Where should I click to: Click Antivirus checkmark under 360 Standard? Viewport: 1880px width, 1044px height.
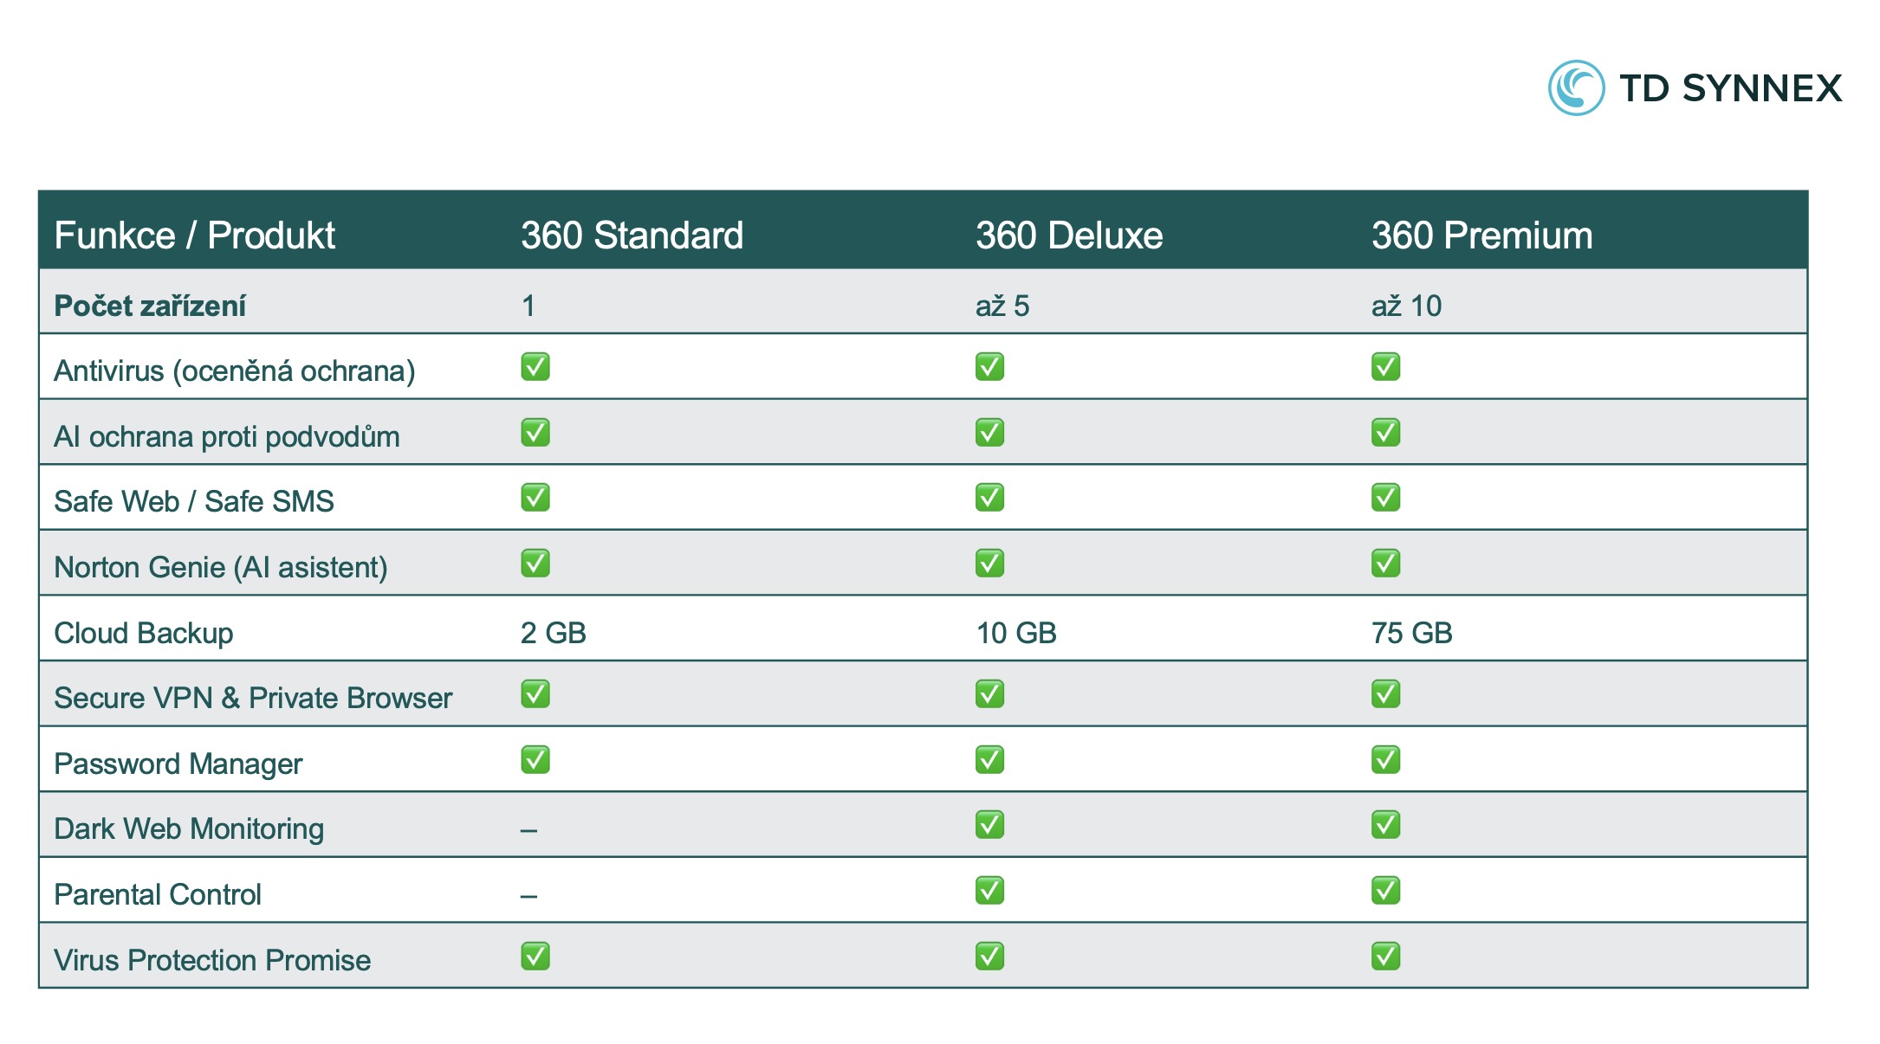[x=535, y=367]
